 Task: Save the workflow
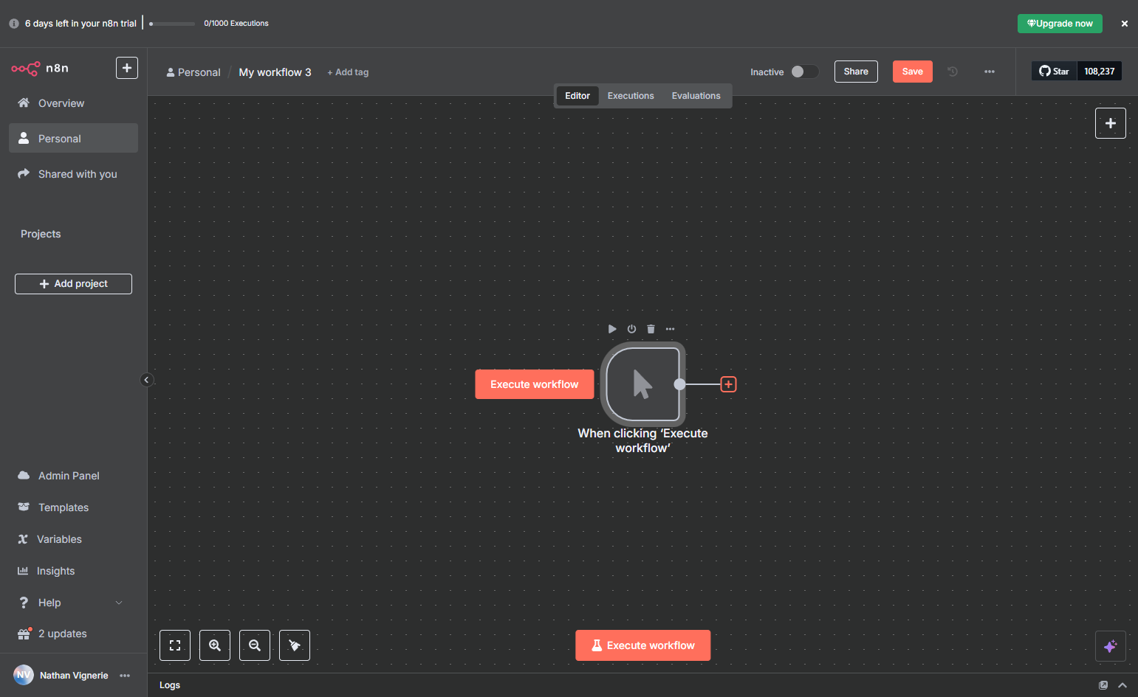(x=913, y=72)
